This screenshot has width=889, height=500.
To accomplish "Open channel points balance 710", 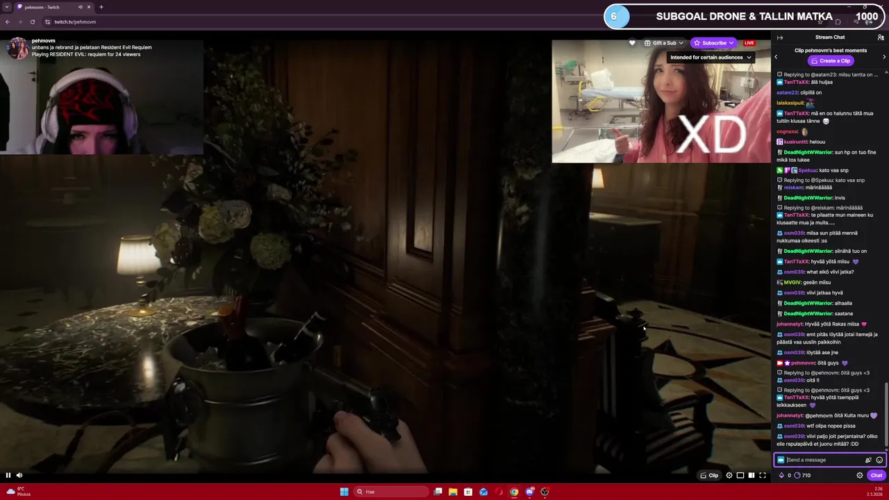I will tap(802, 476).
